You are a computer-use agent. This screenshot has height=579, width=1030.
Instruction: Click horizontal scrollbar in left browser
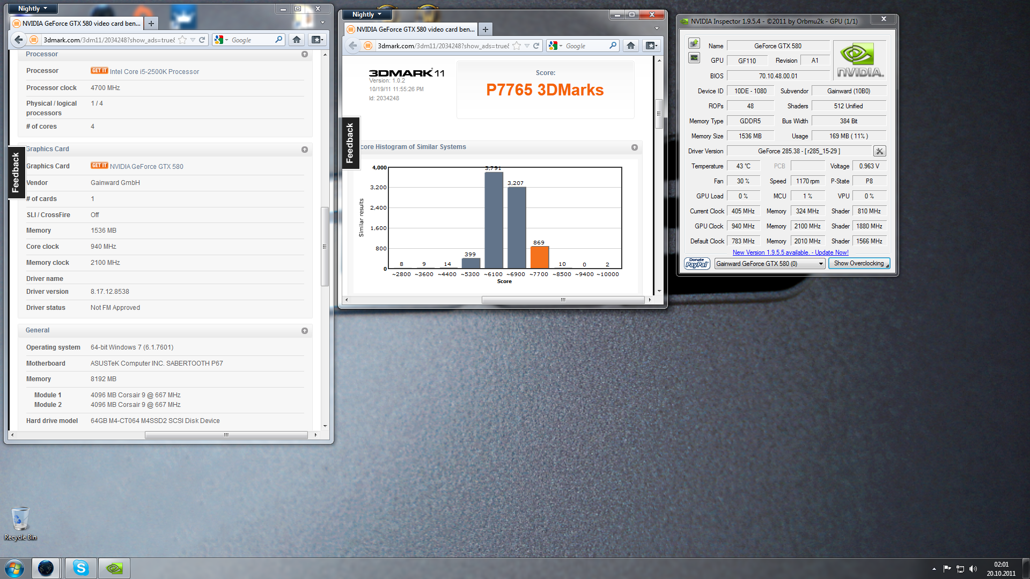[226, 435]
